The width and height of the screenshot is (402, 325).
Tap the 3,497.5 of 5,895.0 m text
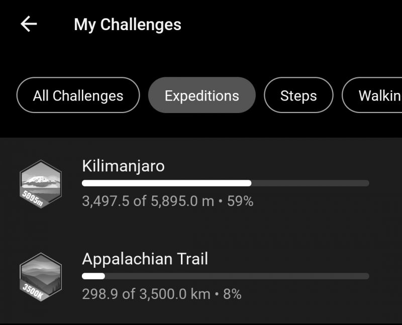(x=148, y=201)
